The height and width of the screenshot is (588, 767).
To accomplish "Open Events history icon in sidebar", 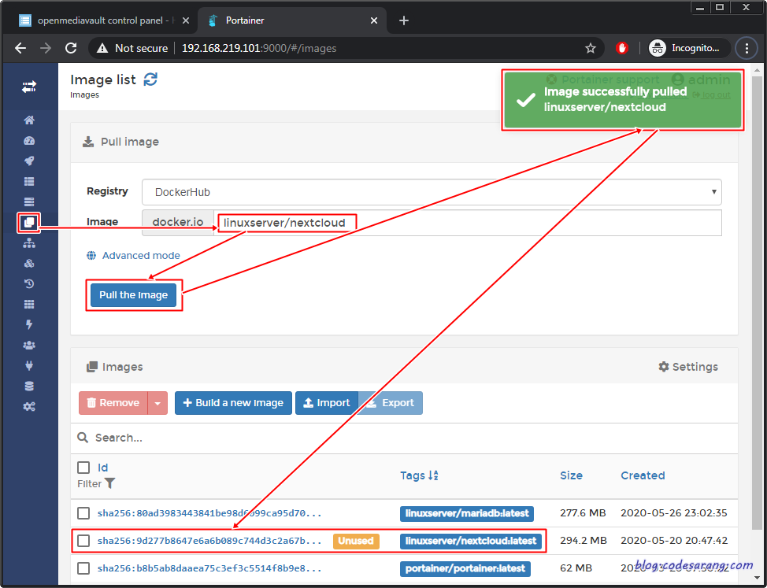I will pos(29,283).
